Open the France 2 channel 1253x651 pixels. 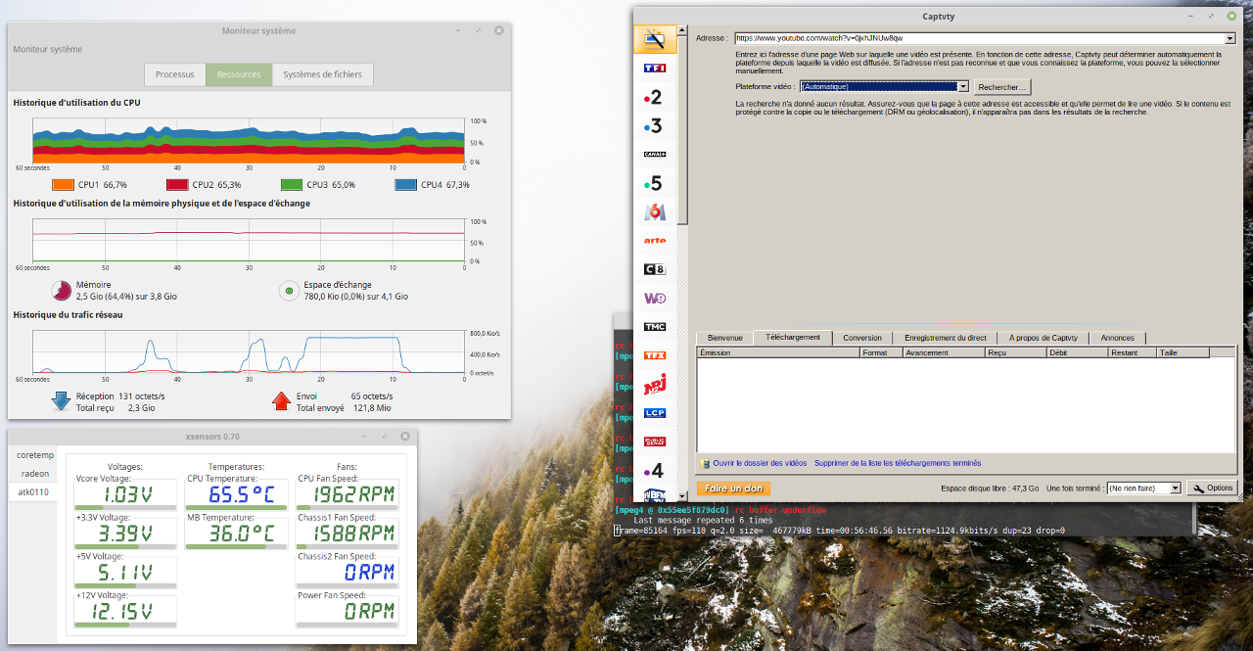[x=655, y=97]
